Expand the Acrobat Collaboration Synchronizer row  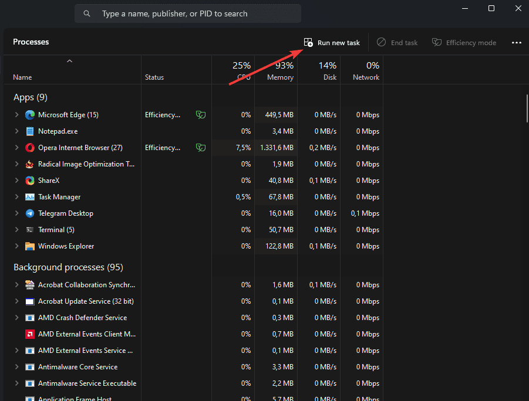point(16,285)
